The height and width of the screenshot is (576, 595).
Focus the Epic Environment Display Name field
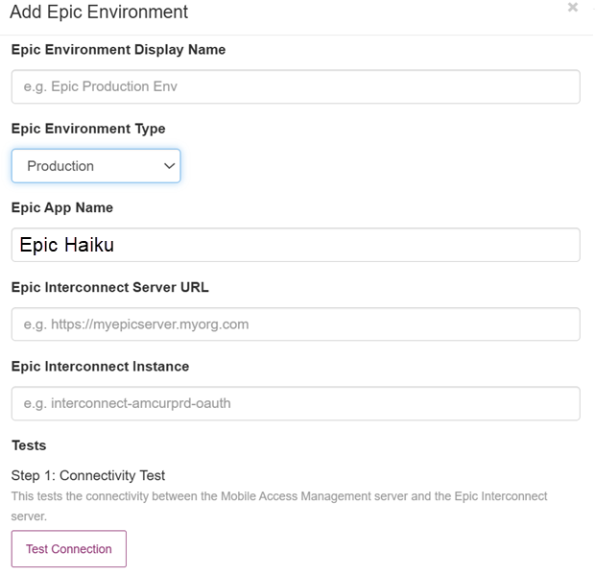point(296,86)
